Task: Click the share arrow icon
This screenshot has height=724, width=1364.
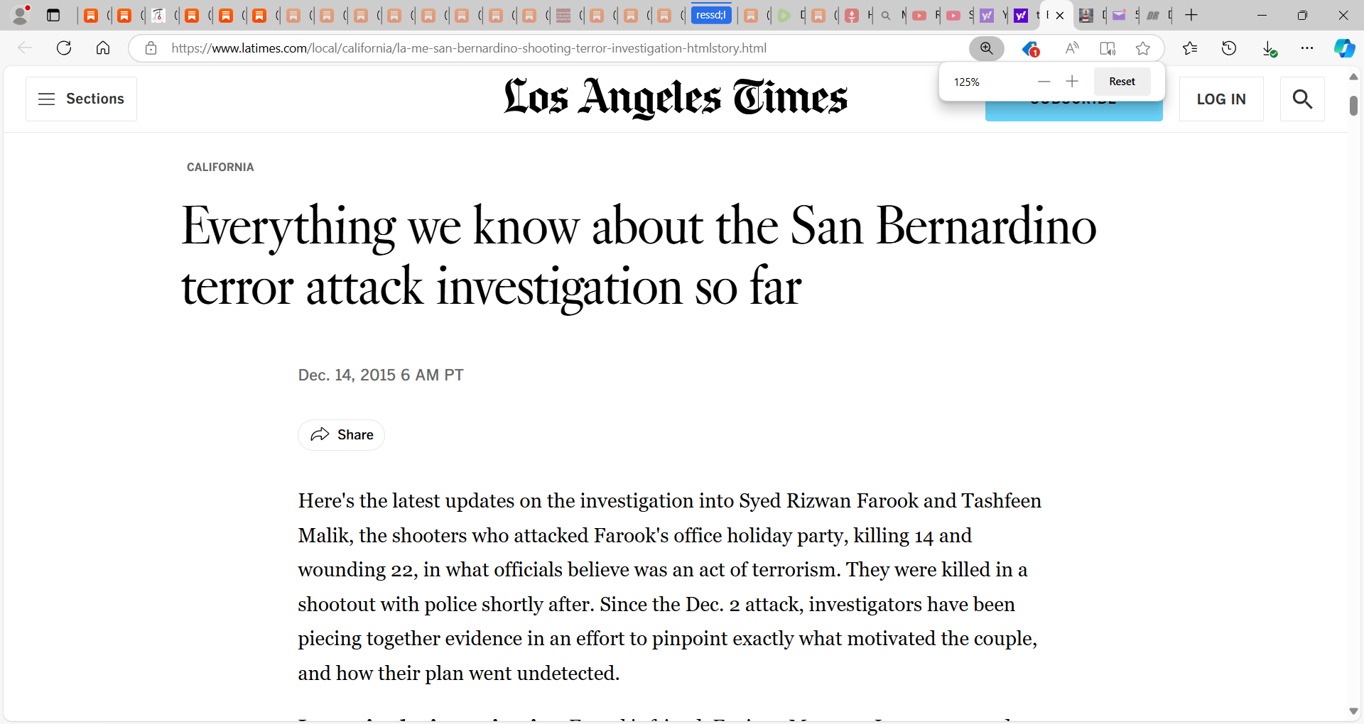Action: point(320,434)
